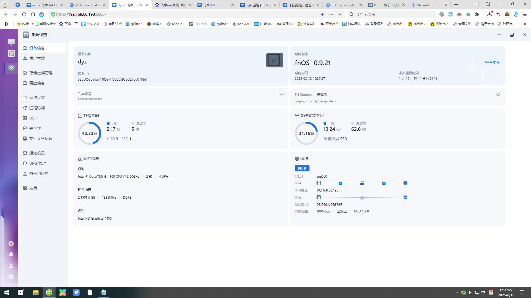Open notifications bell in fnOS dock

pos(11,254)
